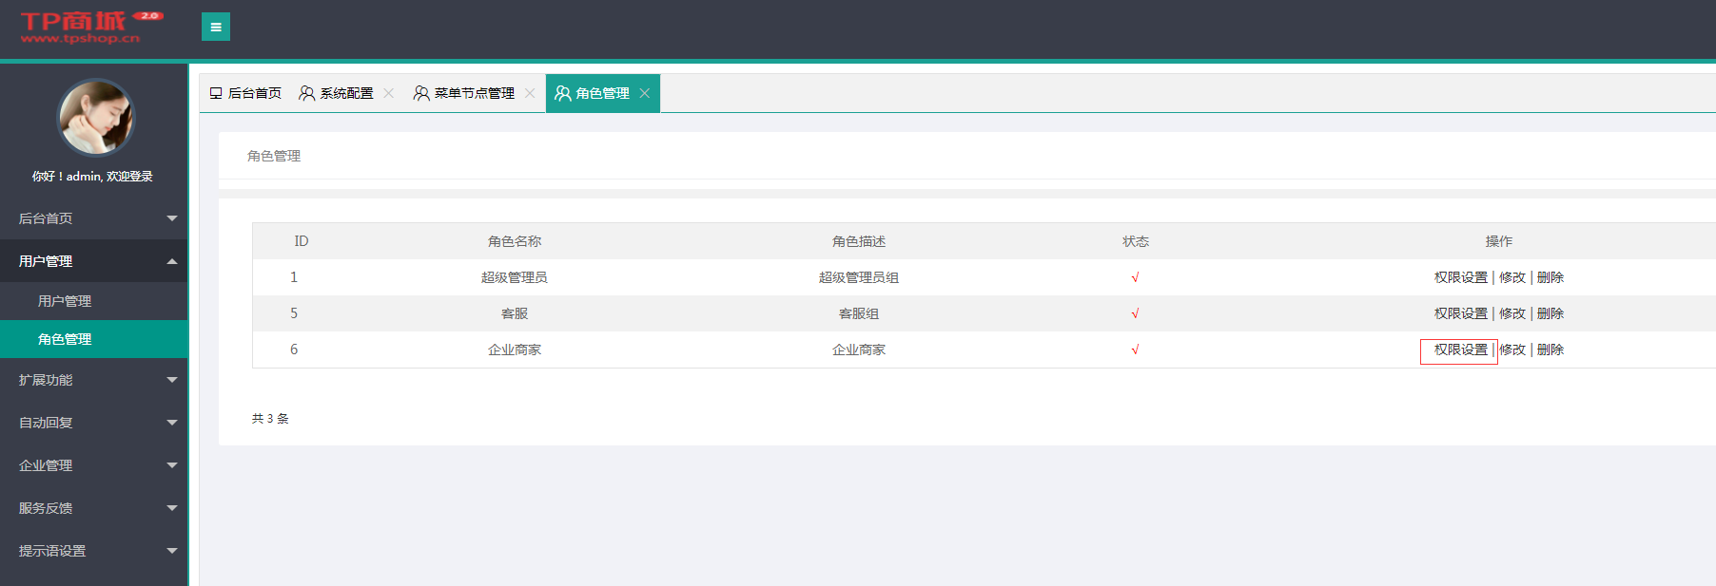Close the 角色管理 tab
Viewport: 1716px width, 586px height.
[x=645, y=93]
